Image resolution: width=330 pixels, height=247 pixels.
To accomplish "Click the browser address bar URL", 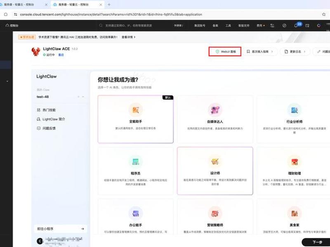I will [111, 14].
